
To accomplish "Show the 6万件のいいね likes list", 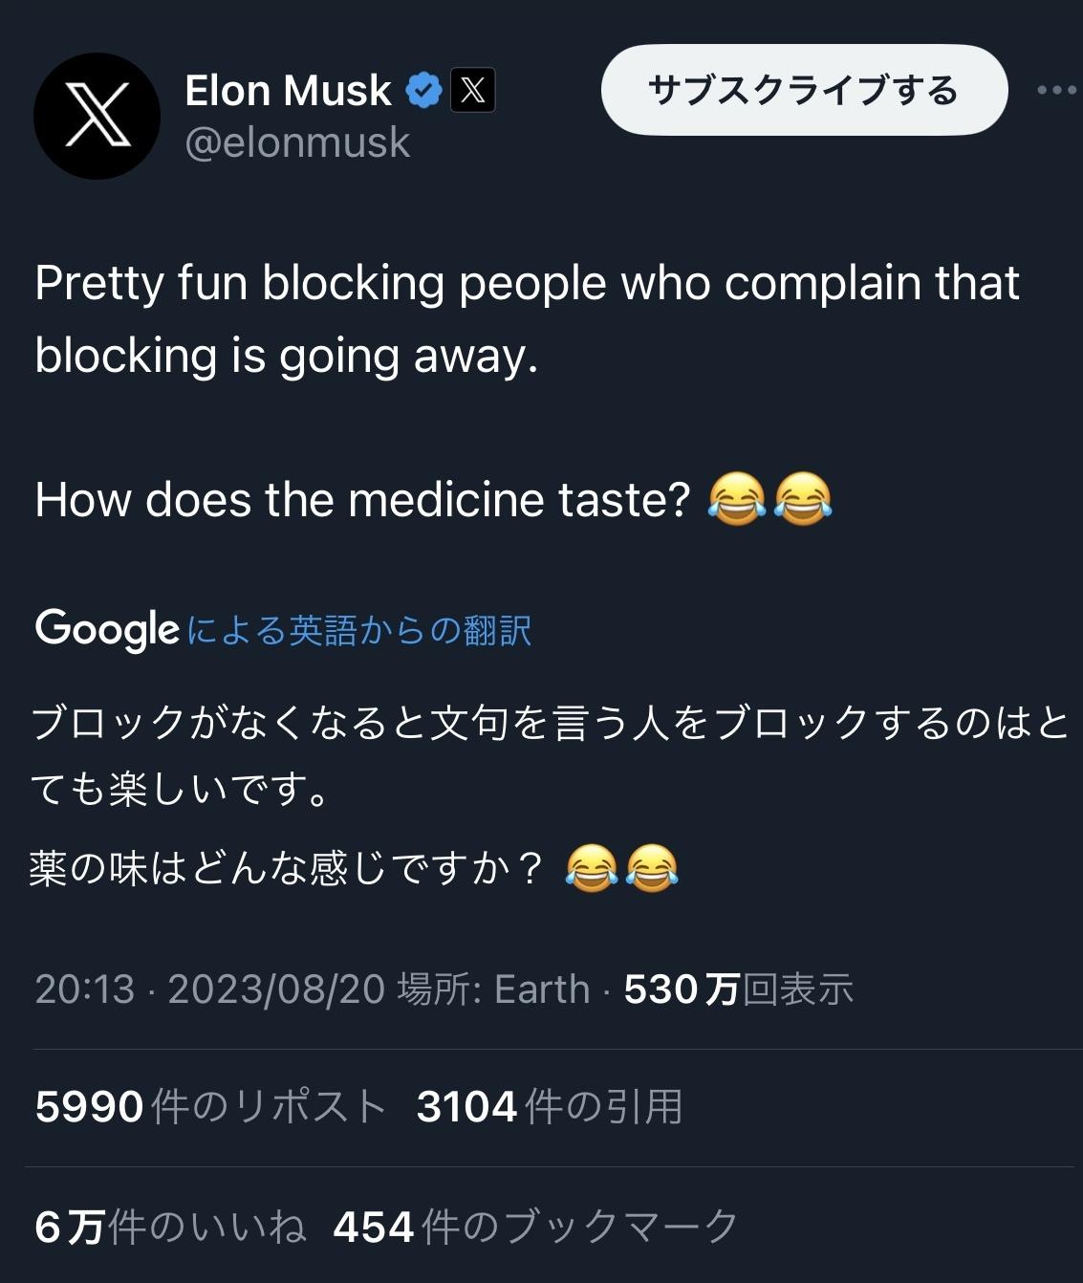I will point(170,1227).
